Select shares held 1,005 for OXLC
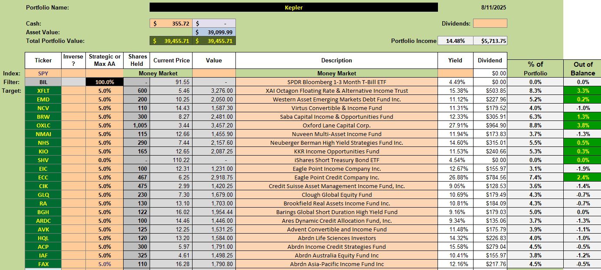 [137, 125]
